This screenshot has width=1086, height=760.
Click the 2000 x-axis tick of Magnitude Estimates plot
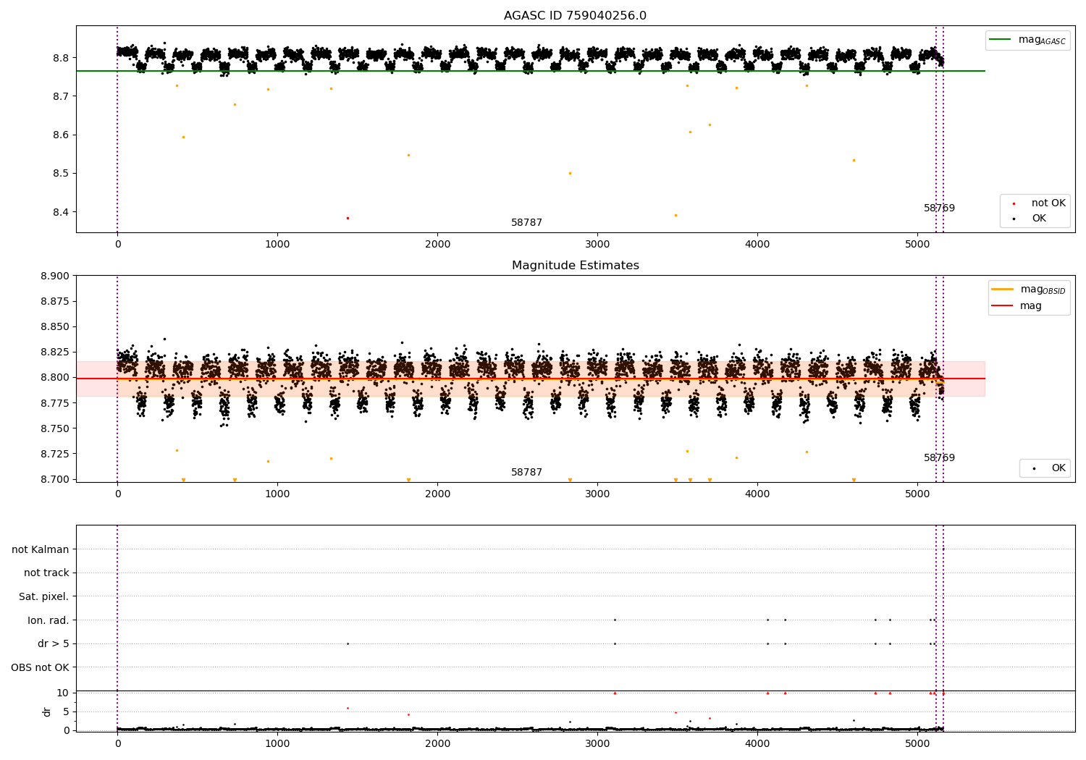point(437,494)
